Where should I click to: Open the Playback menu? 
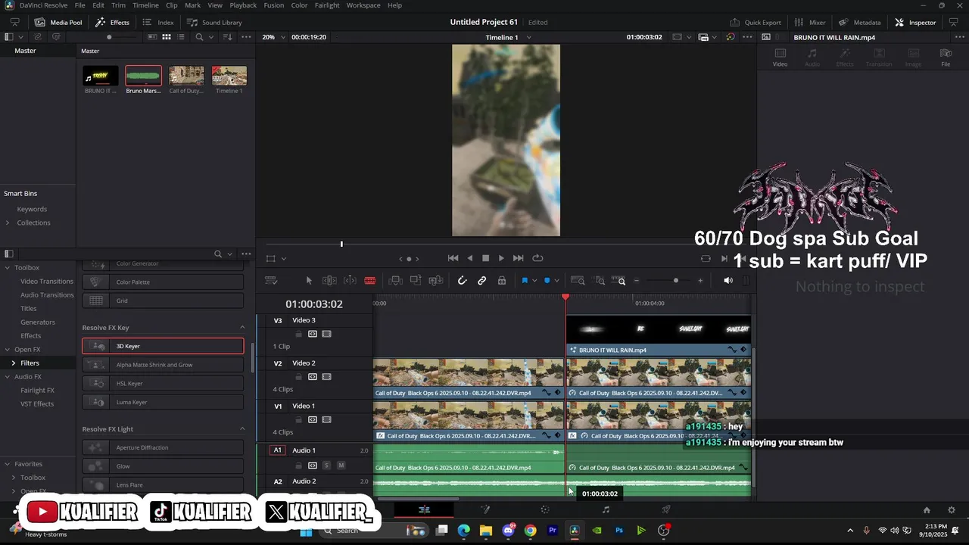pyautogui.click(x=243, y=5)
